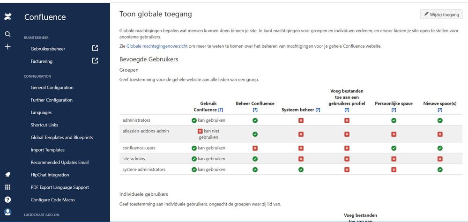Click the Confluence logo icon

(8, 17)
